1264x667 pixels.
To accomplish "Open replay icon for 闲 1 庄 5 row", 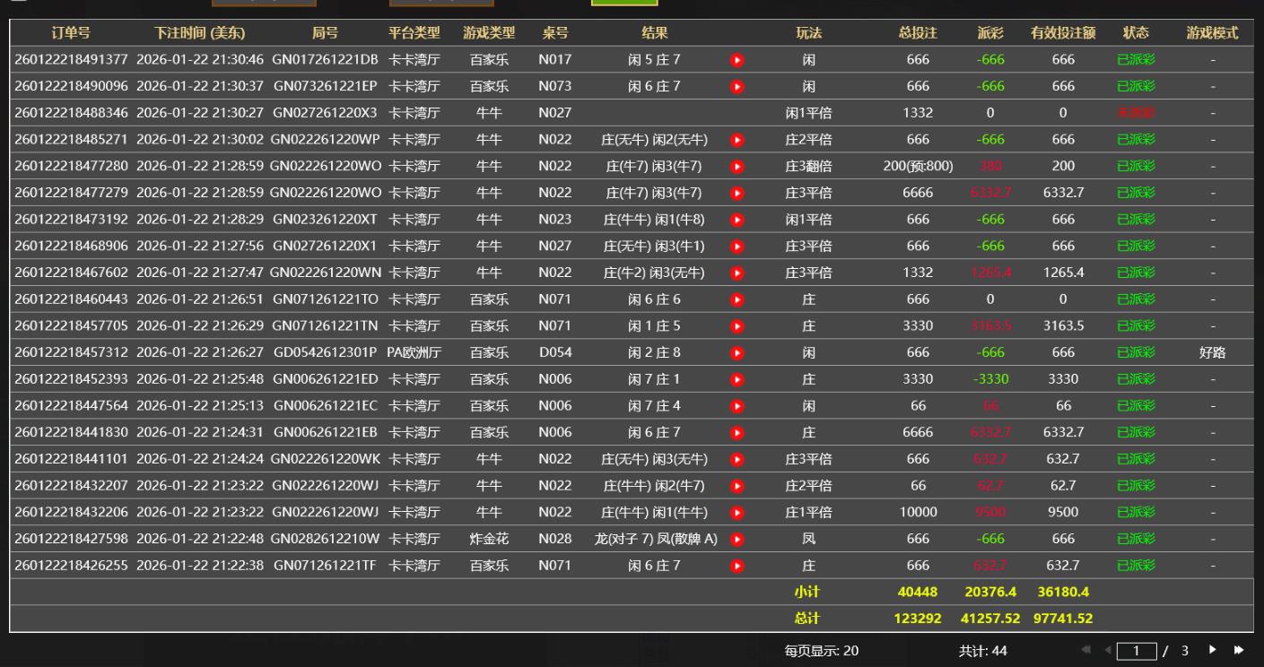I will tap(737, 326).
